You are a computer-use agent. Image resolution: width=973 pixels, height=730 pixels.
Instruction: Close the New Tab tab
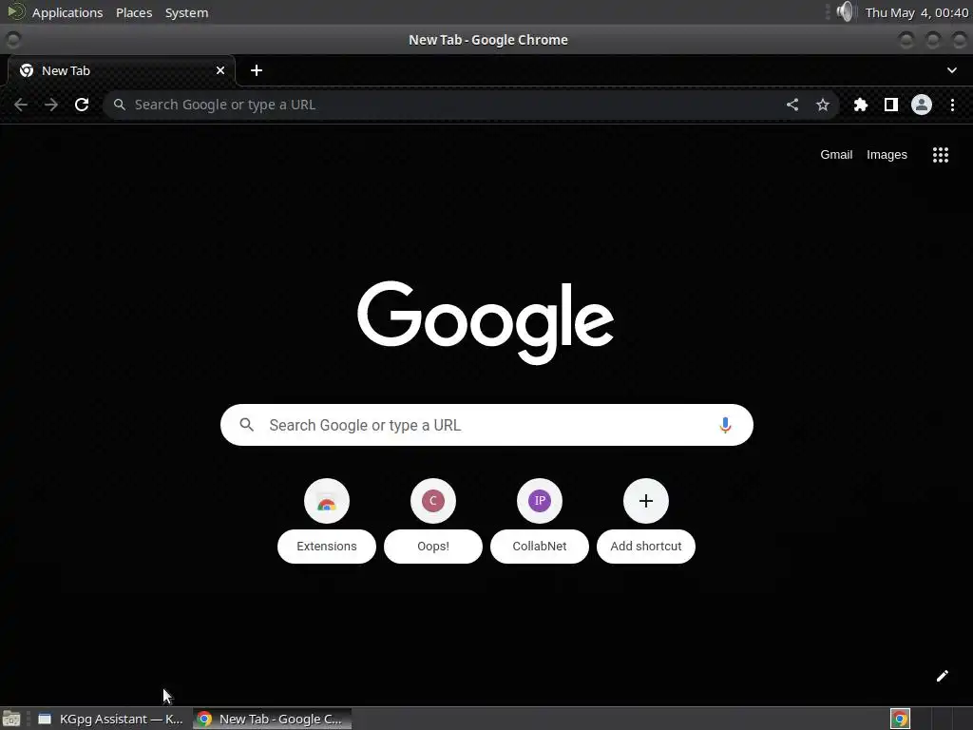[x=220, y=70]
